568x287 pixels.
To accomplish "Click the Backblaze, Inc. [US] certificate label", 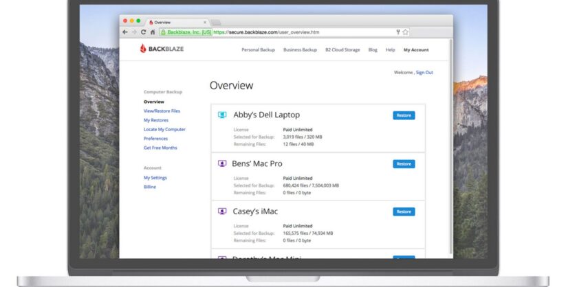I will pyautogui.click(x=189, y=32).
